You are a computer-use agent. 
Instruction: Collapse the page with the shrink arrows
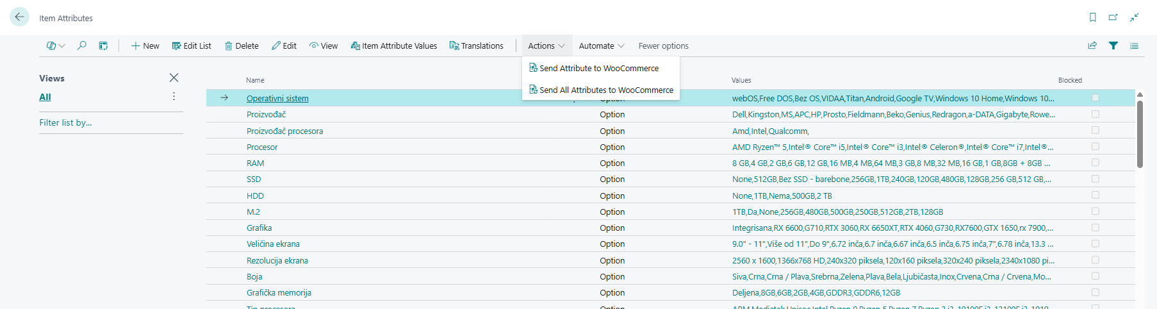[x=1135, y=17]
